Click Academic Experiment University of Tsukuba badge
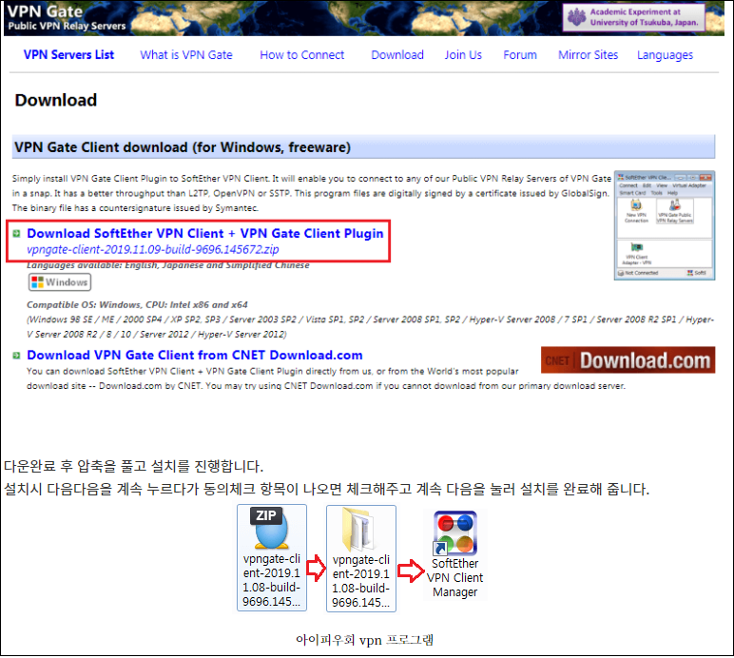The image size is (734, 658). click(x=634, y=17)
